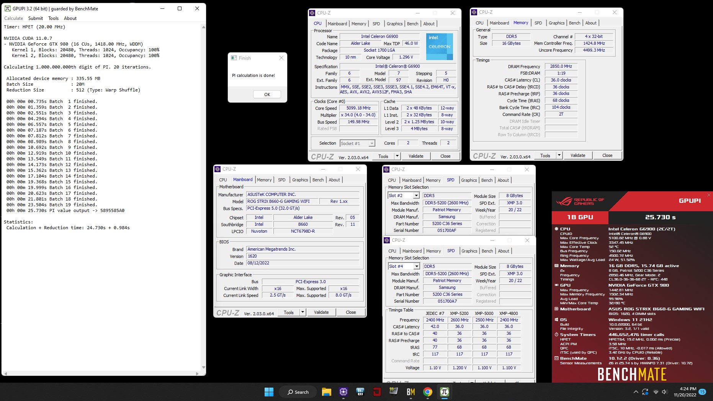Viewport: 713px width, 401px height.
Task: Open the BenchMate BM taskbar icon
Action: [411, 392]
